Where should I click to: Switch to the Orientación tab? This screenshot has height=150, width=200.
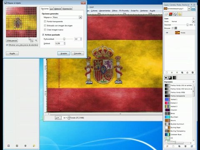[x=67, y=9]
